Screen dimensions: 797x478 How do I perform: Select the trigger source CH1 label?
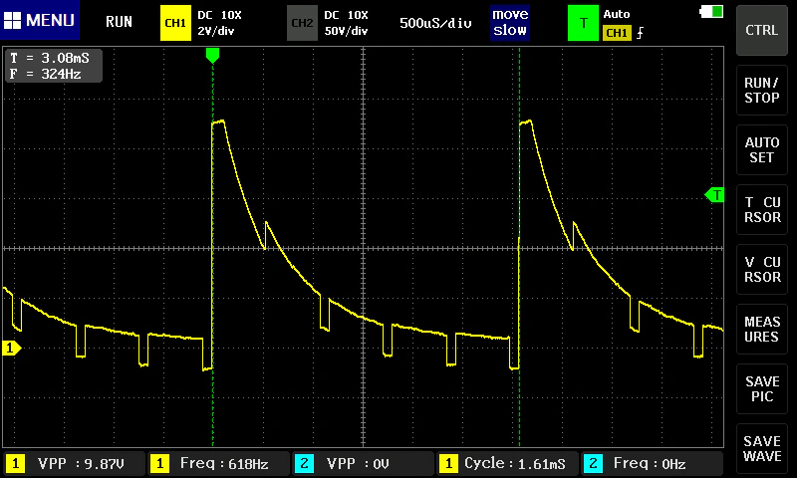point(617,33)
